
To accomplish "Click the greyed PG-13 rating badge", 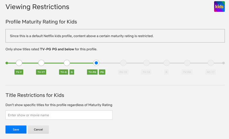I will coord(123,72).
